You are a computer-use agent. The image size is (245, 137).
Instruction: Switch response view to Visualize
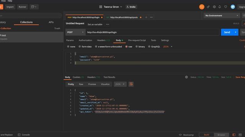(105, 84)
